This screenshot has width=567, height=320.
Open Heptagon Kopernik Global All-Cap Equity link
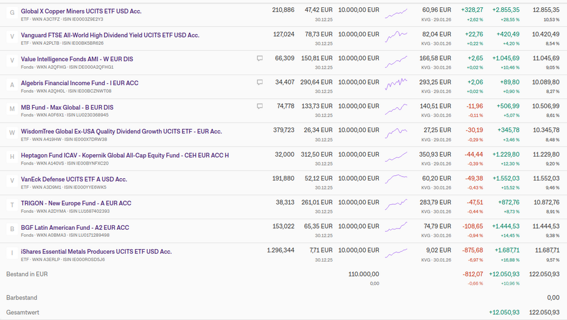point(125,155)
